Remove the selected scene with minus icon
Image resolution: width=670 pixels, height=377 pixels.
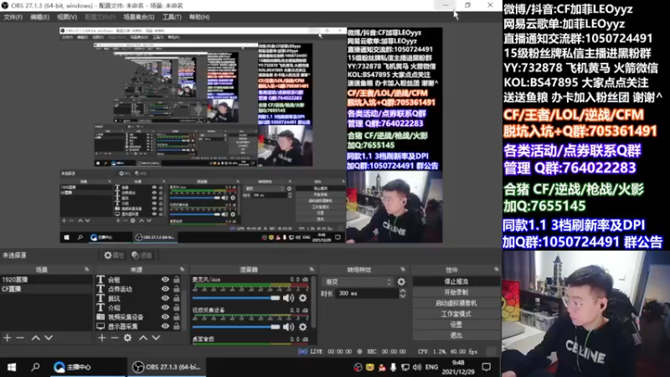pyautogui.click(x=20, y=338)
